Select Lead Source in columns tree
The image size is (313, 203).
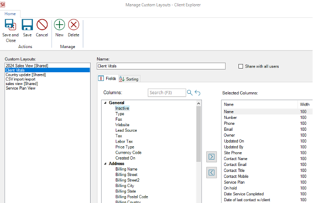coord(126,130)
